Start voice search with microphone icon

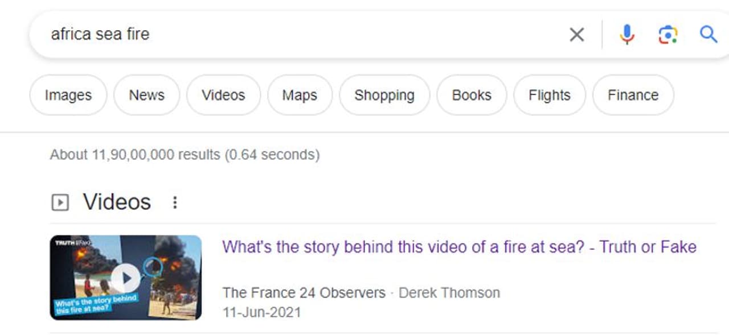point(626,35)
